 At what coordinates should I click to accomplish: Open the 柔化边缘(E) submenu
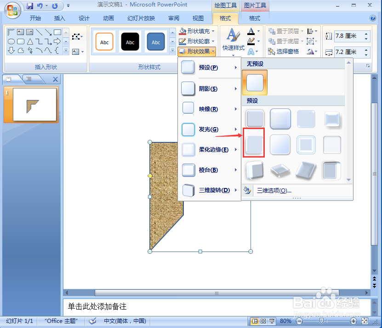click(x=210, y=149)
